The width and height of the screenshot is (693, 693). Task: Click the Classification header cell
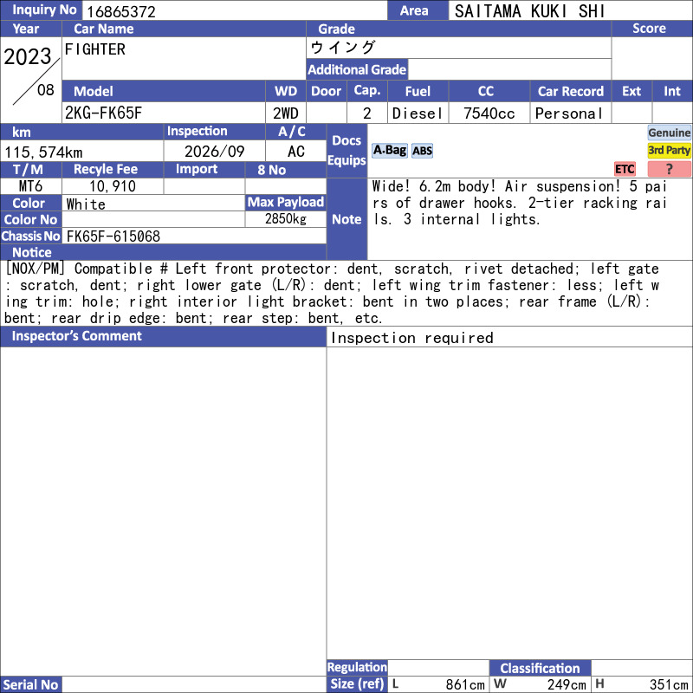coord(540,668)
